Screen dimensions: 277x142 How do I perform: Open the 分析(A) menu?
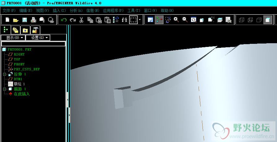[x=76, y=10]
